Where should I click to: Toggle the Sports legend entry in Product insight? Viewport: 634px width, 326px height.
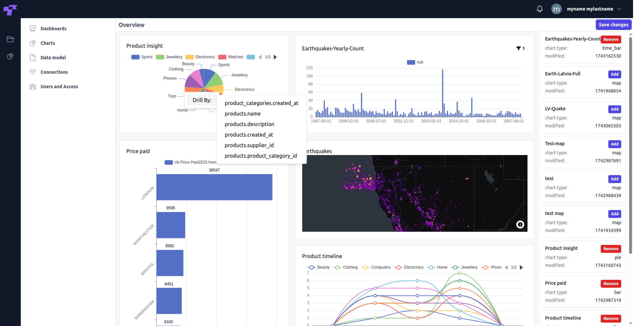click(142, 57)
